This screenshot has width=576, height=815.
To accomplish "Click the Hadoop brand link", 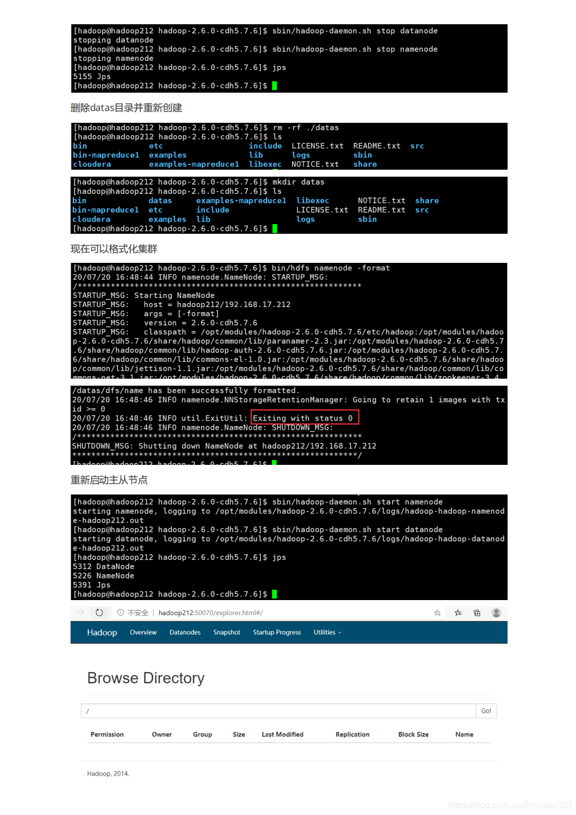I will [x=102, y=632].
